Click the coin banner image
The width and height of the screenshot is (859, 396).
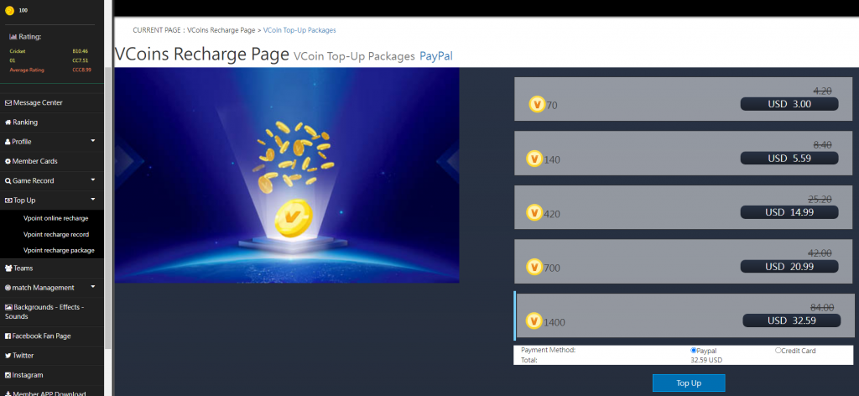tap(287, 175)
